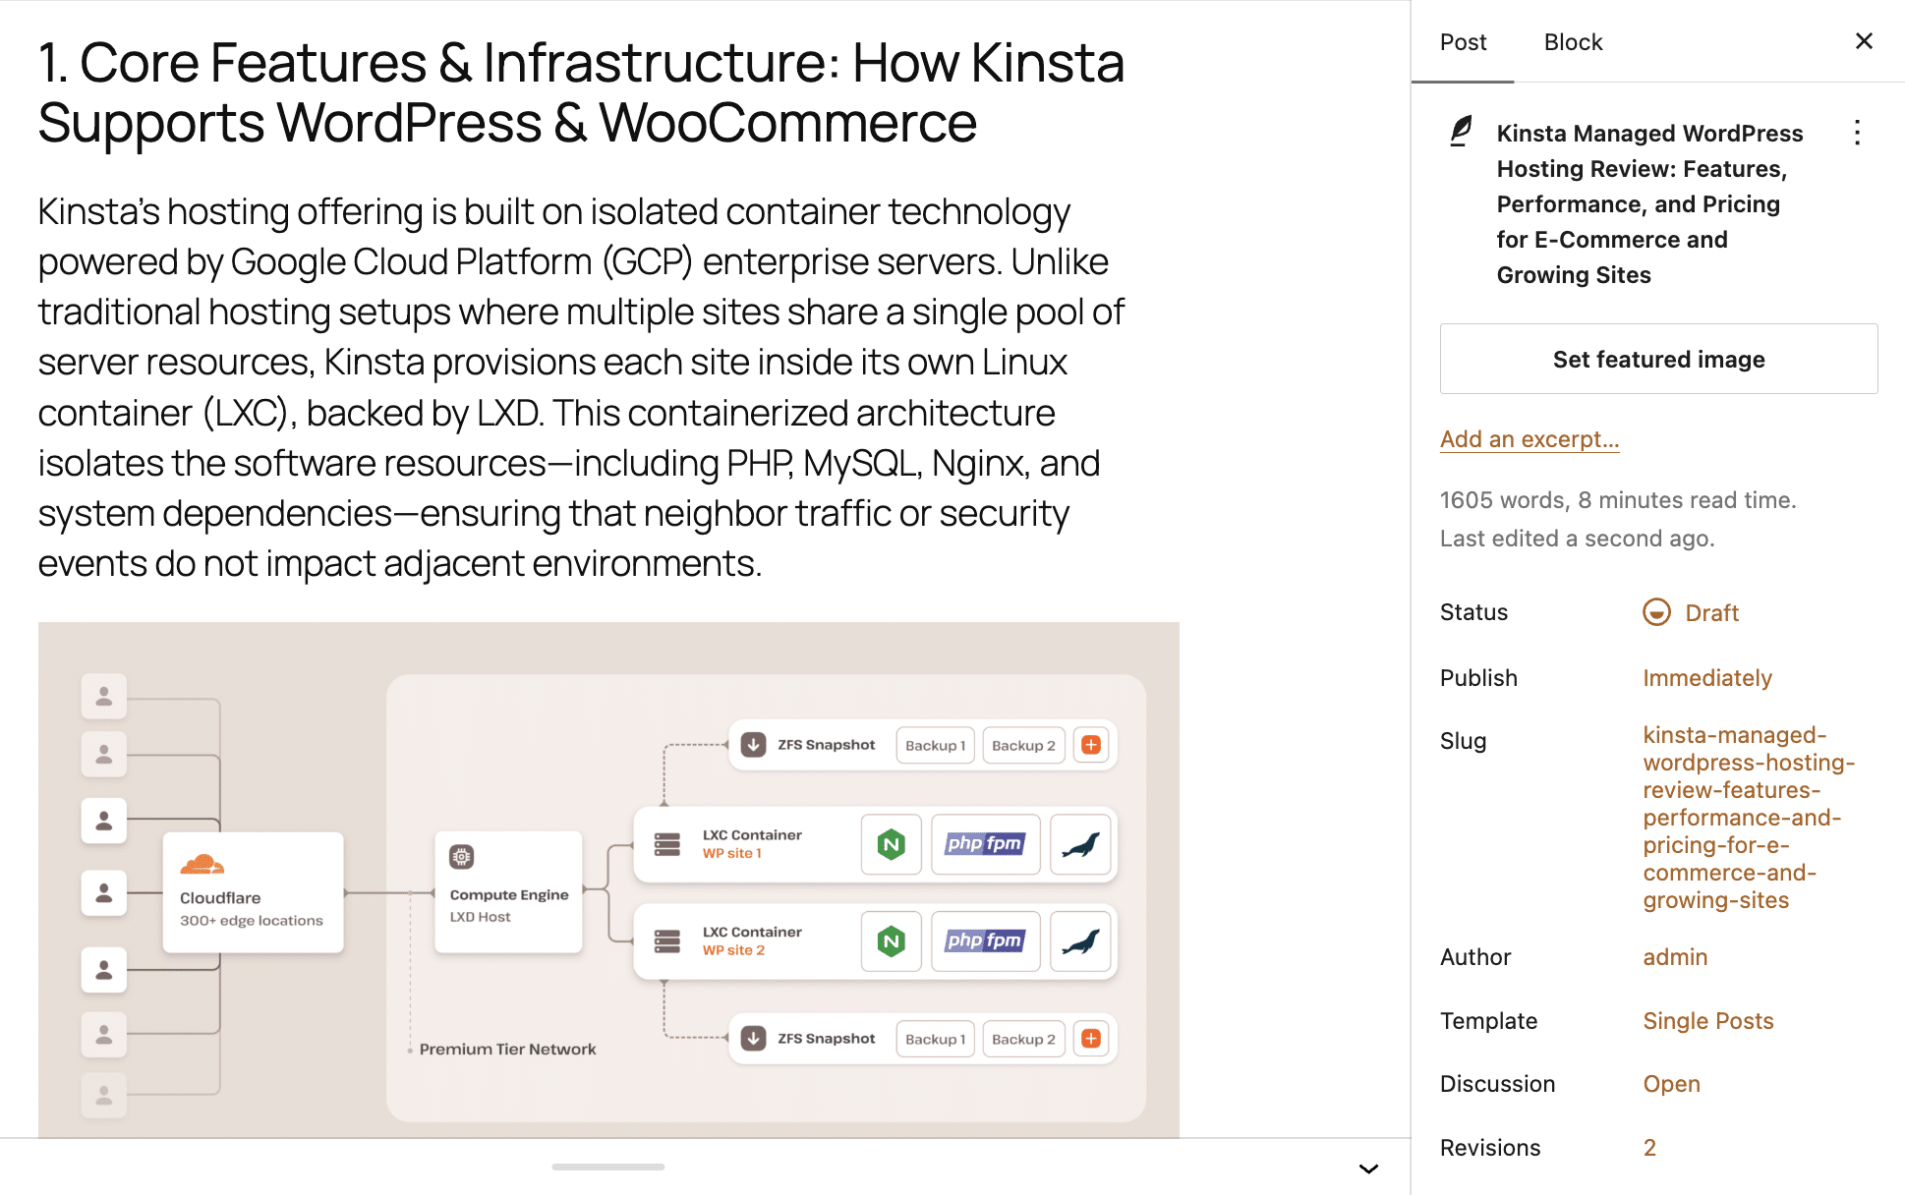Click the Cloudflare icon in diagram
Image resolution: width=1905 pixels, height=1195 pixels.
(x=202, y=864)
